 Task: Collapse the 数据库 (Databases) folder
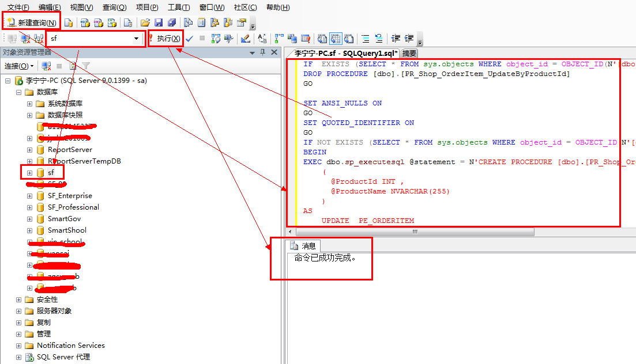pos(18,92)
